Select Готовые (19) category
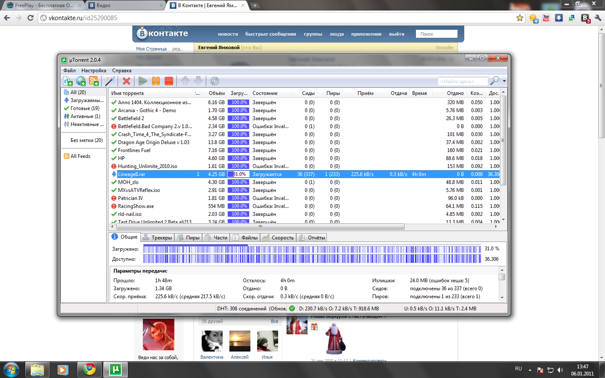 click(83, 108)
